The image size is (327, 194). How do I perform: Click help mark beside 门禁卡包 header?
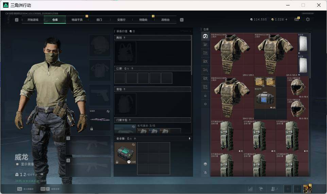pyautogui.click(x=130, y=120)
